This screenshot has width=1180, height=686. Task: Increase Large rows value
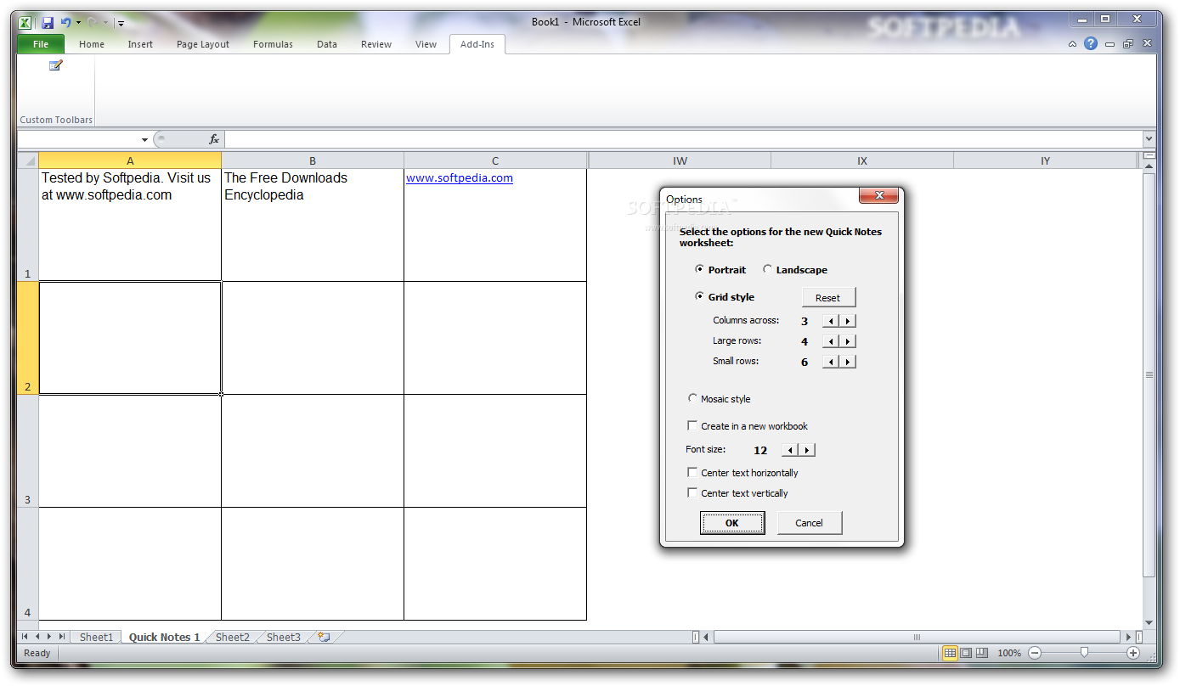(848, 341)
